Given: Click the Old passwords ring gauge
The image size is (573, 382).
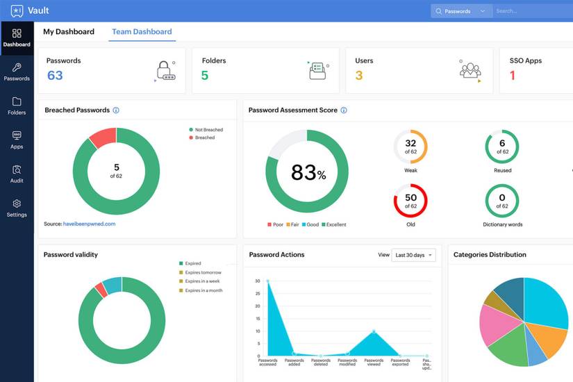Looking at the screenshot, I should click(x=410, y=201).
